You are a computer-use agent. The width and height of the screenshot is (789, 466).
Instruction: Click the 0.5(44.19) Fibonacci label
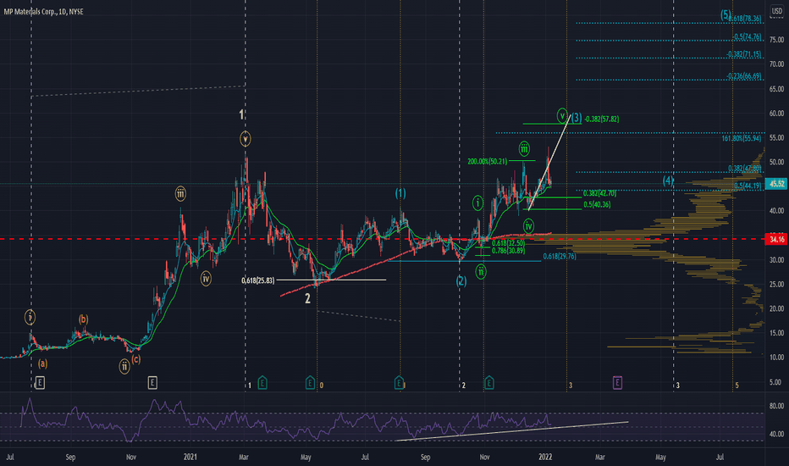pos(748,186)
